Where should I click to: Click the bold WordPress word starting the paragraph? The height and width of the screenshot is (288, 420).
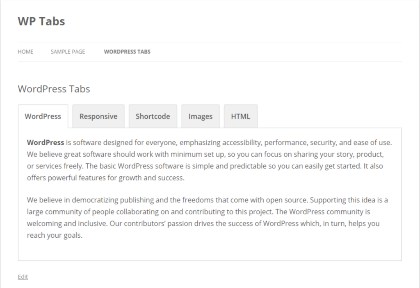[x=45, y=143]
